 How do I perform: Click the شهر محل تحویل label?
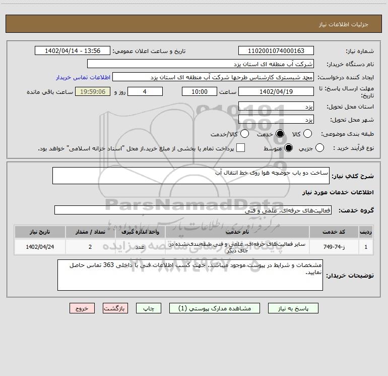click(x=352, y=120)
